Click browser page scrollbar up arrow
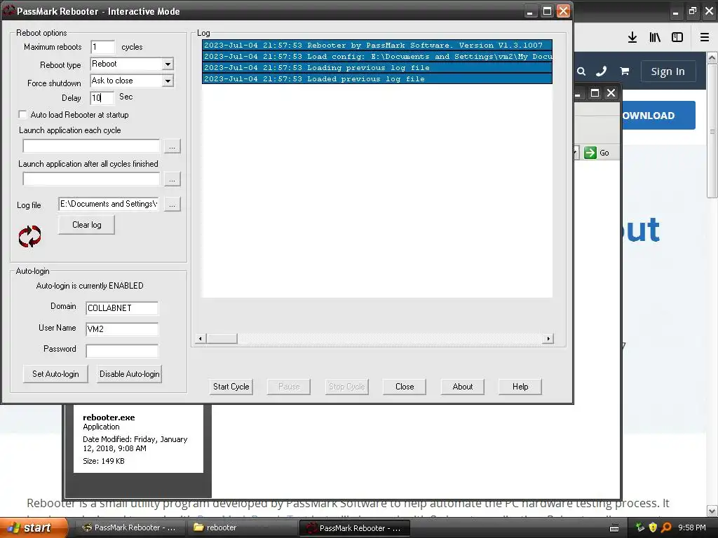Screen dimensions: 718x538 click(x=712, y=57)
